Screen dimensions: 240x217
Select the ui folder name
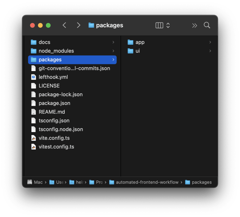tap(138, 51)
